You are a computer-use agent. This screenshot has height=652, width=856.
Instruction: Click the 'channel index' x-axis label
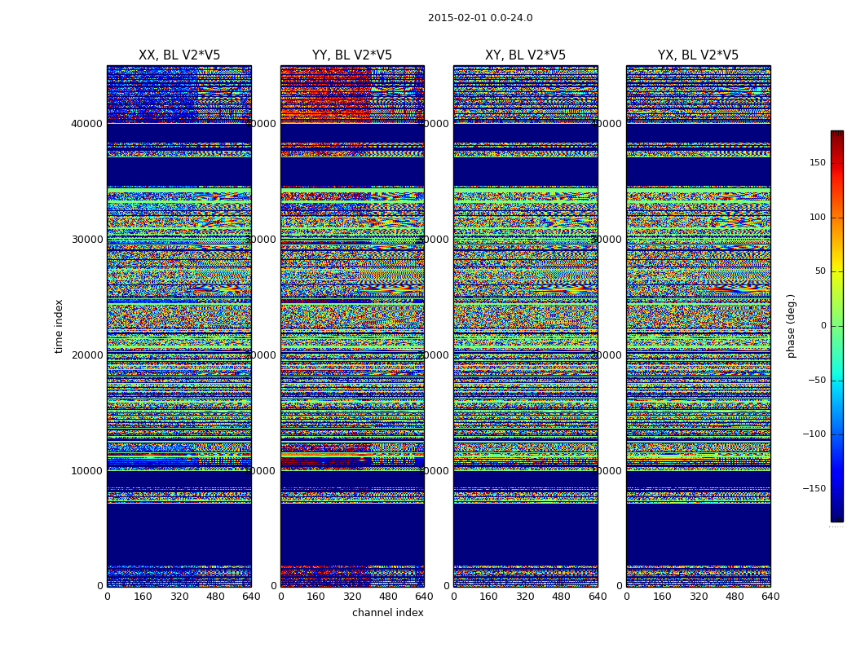point(387,613)
